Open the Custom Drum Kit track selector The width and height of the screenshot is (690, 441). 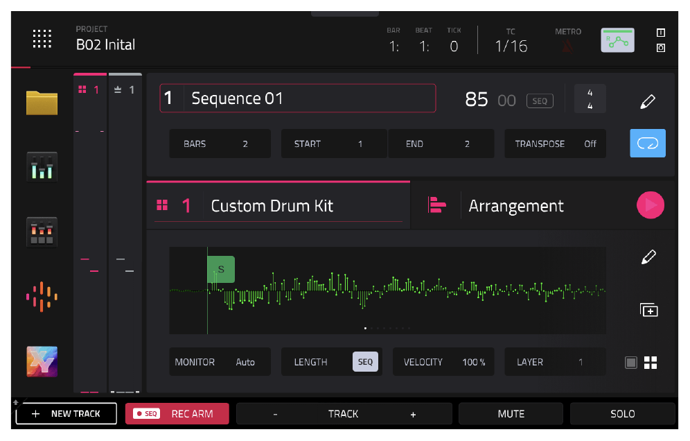278,206
